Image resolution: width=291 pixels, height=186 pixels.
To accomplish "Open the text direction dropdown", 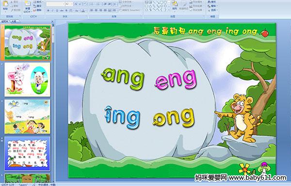I will (126, 2).
